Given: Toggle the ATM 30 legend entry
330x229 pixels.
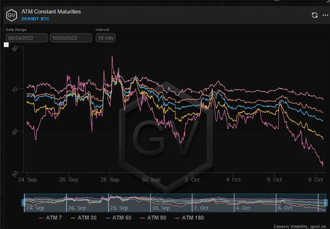Looking at the screenshot, I should 84,218.
